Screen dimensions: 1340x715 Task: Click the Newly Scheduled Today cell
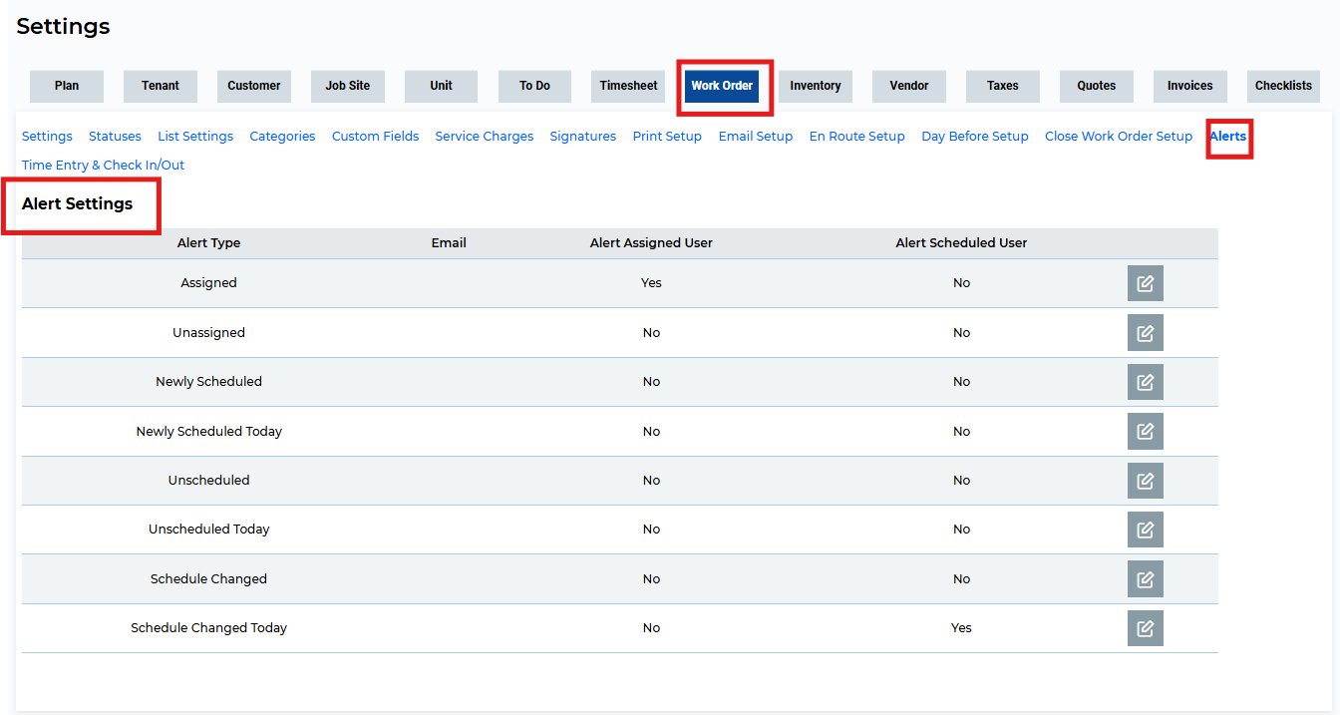click(208, 432)
